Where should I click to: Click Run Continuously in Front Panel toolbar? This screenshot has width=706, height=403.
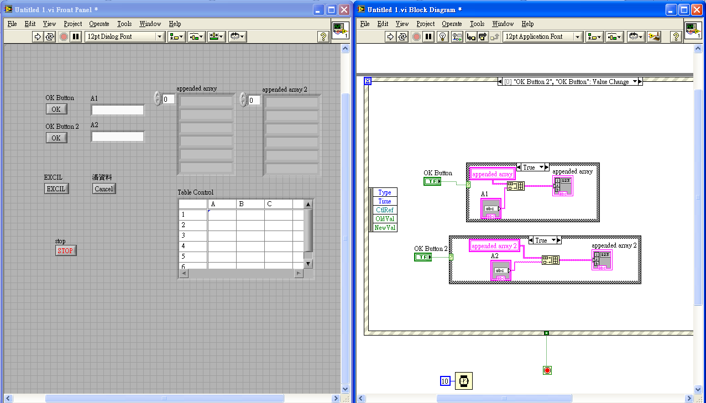50,36
